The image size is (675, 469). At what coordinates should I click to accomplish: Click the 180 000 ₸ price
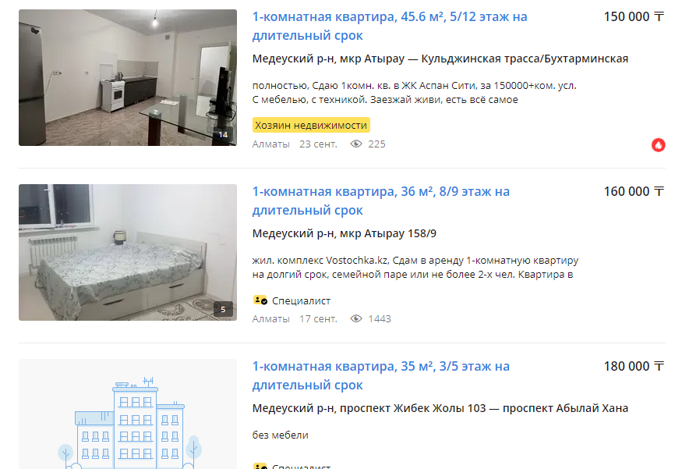(634, 366)
